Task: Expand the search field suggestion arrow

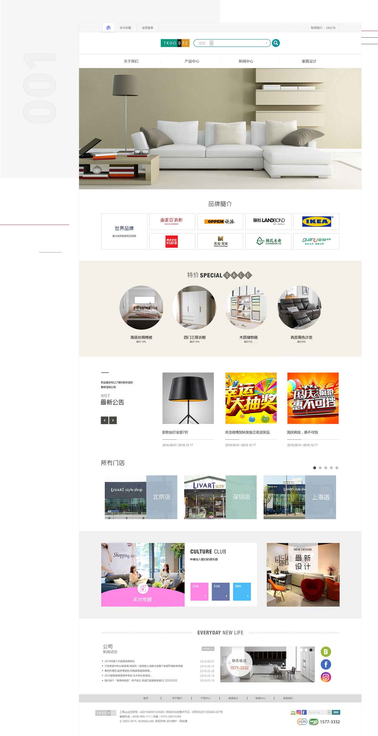Action: (x=266, y=43)
